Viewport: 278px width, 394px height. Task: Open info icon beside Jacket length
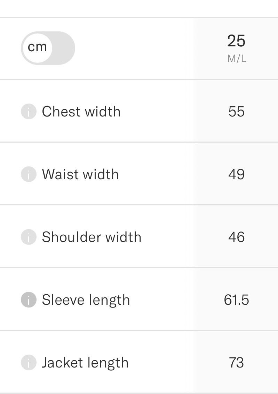(x=29, y=363)
